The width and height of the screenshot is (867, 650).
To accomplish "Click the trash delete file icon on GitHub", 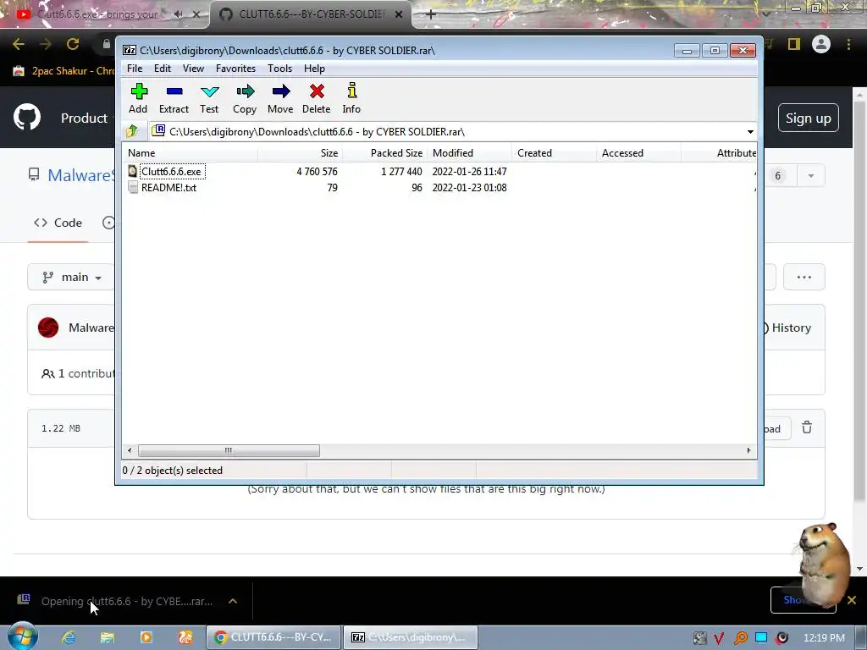I will 807,427.
